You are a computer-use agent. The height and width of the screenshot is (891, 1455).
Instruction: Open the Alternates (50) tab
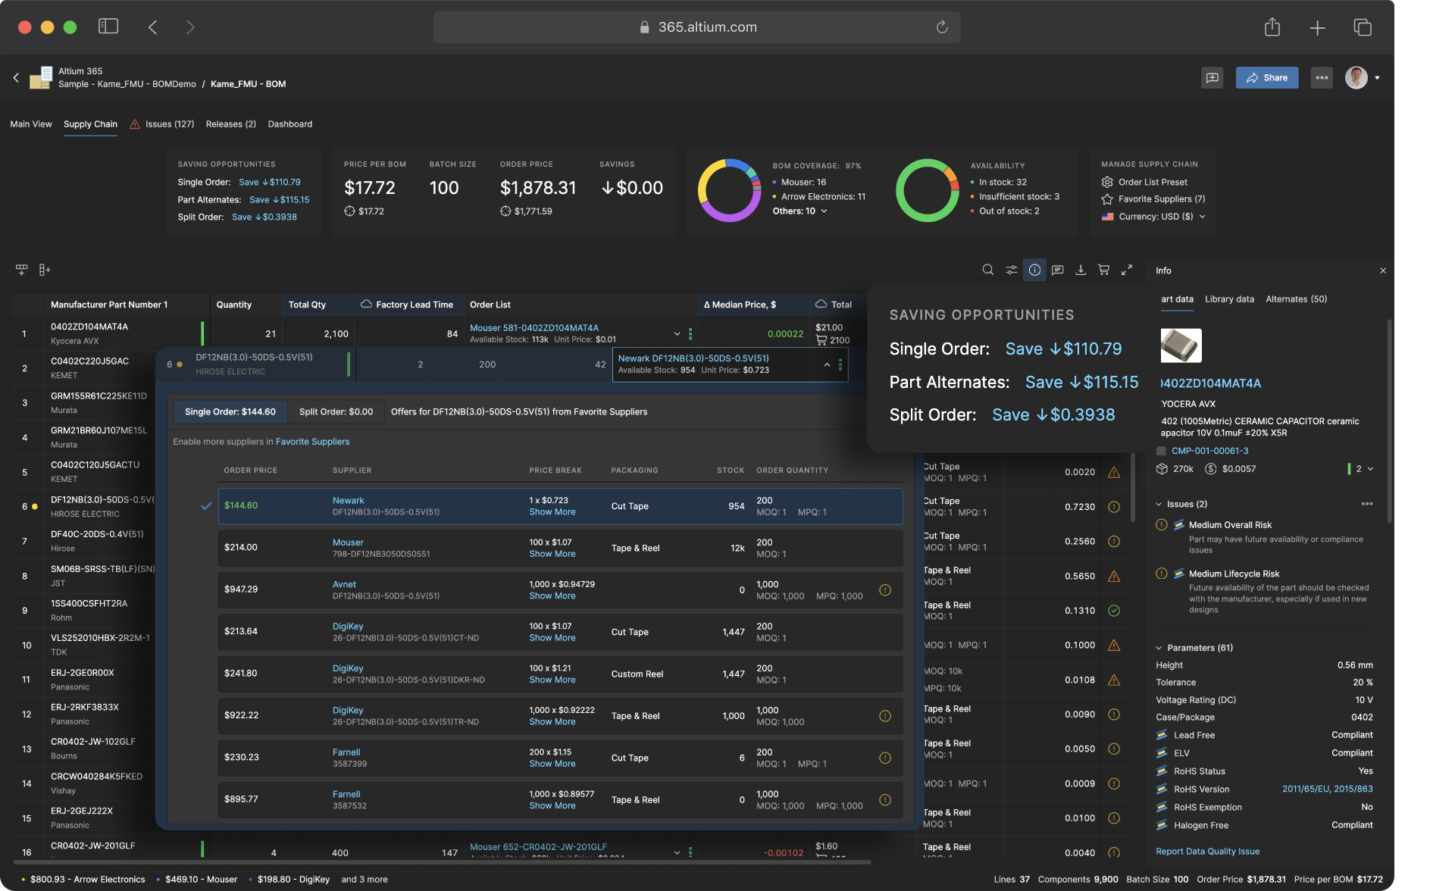point(1296,299)
